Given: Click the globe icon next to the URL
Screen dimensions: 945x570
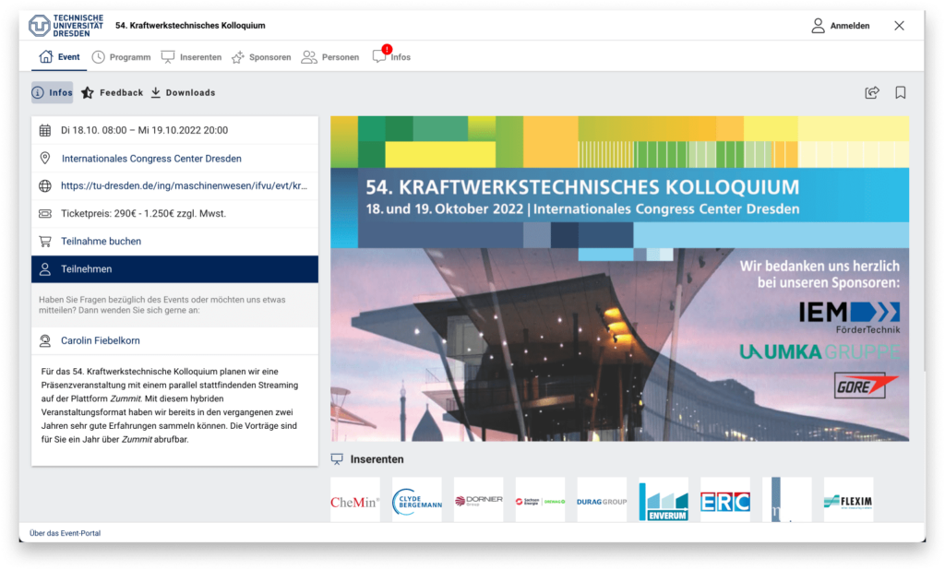Looking at the screenshot, I should click(44, 185).
